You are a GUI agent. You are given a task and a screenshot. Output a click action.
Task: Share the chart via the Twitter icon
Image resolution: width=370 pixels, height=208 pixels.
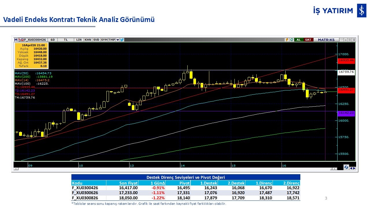click(122, 40)
